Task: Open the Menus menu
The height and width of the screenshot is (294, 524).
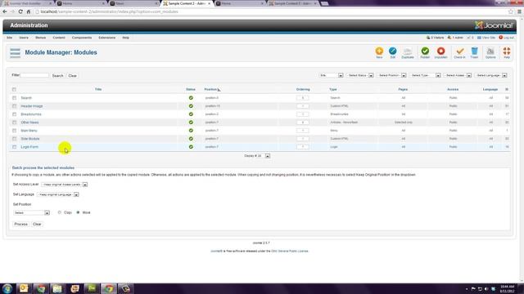Action: click(40, 38)
